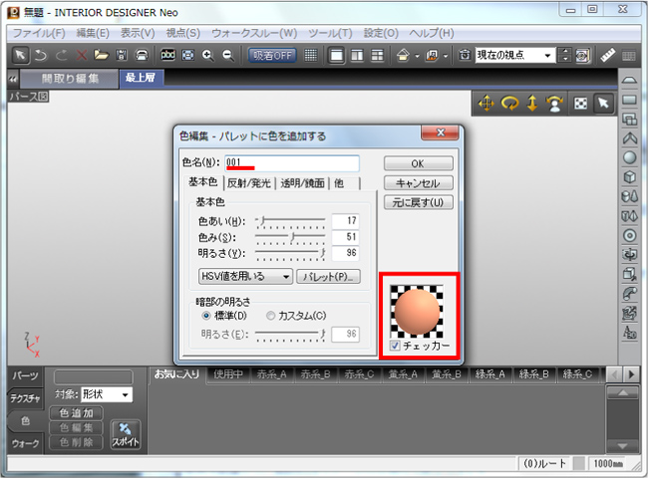The height and width of the screenshot is (478, 648).
Task: Toggle the grid display icon
Action: coord(311,55)
